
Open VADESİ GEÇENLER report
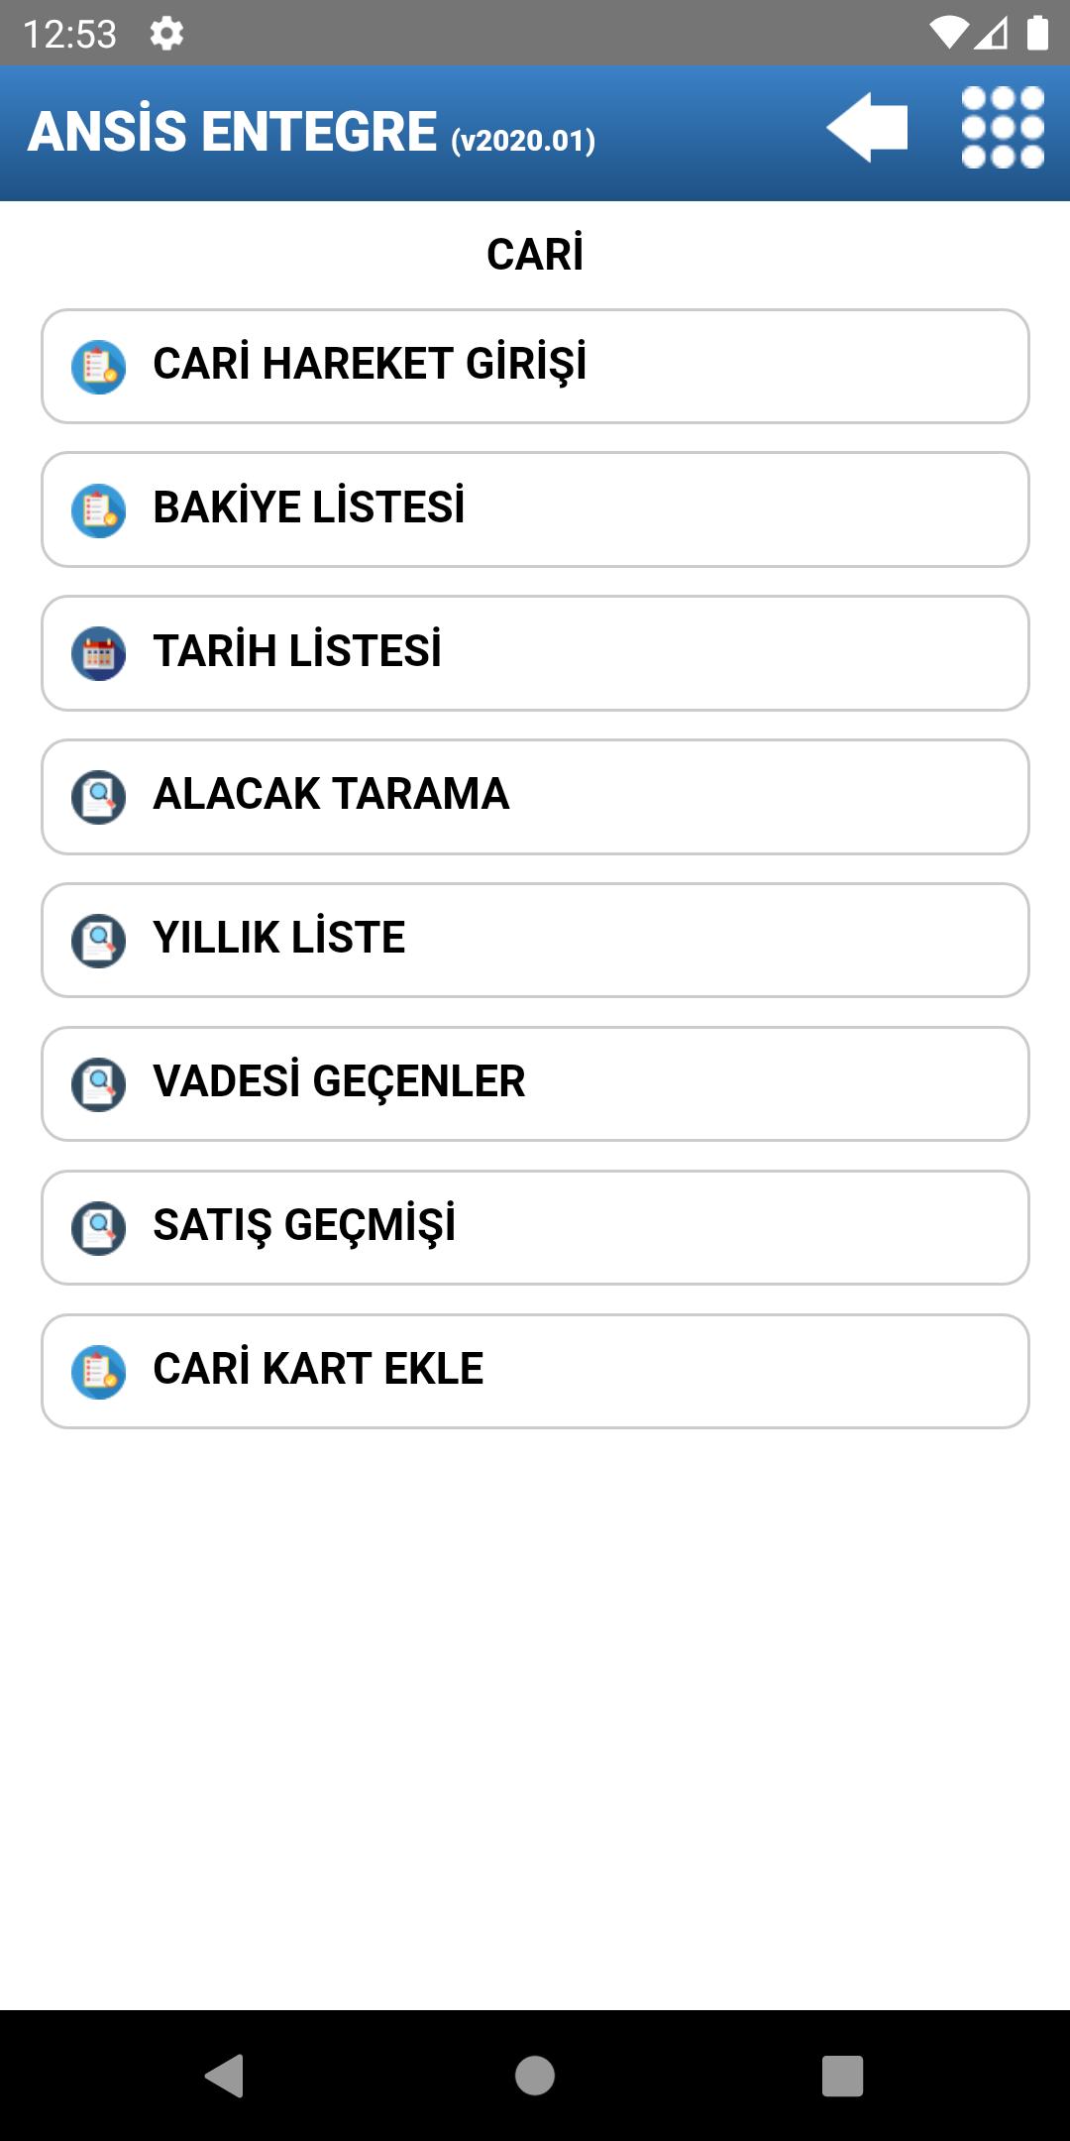point(535,1084)
